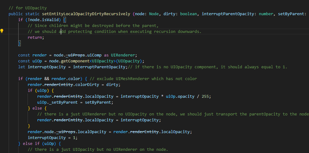This screenshot has width=309, height=153.
Task: Click "const render" variable declaration name
Action: click(40, 55)
